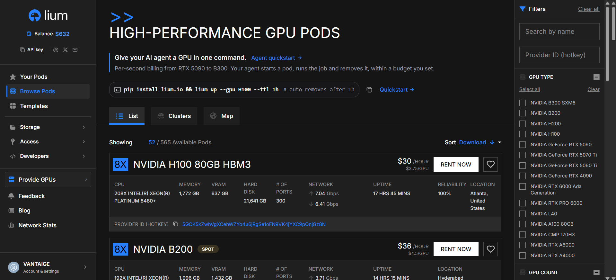Viewport: 616px width, 280px height.
Task: Tick the NVIDIA GeForce RTX 4090 checkbox
Action: tap(523, 176)
